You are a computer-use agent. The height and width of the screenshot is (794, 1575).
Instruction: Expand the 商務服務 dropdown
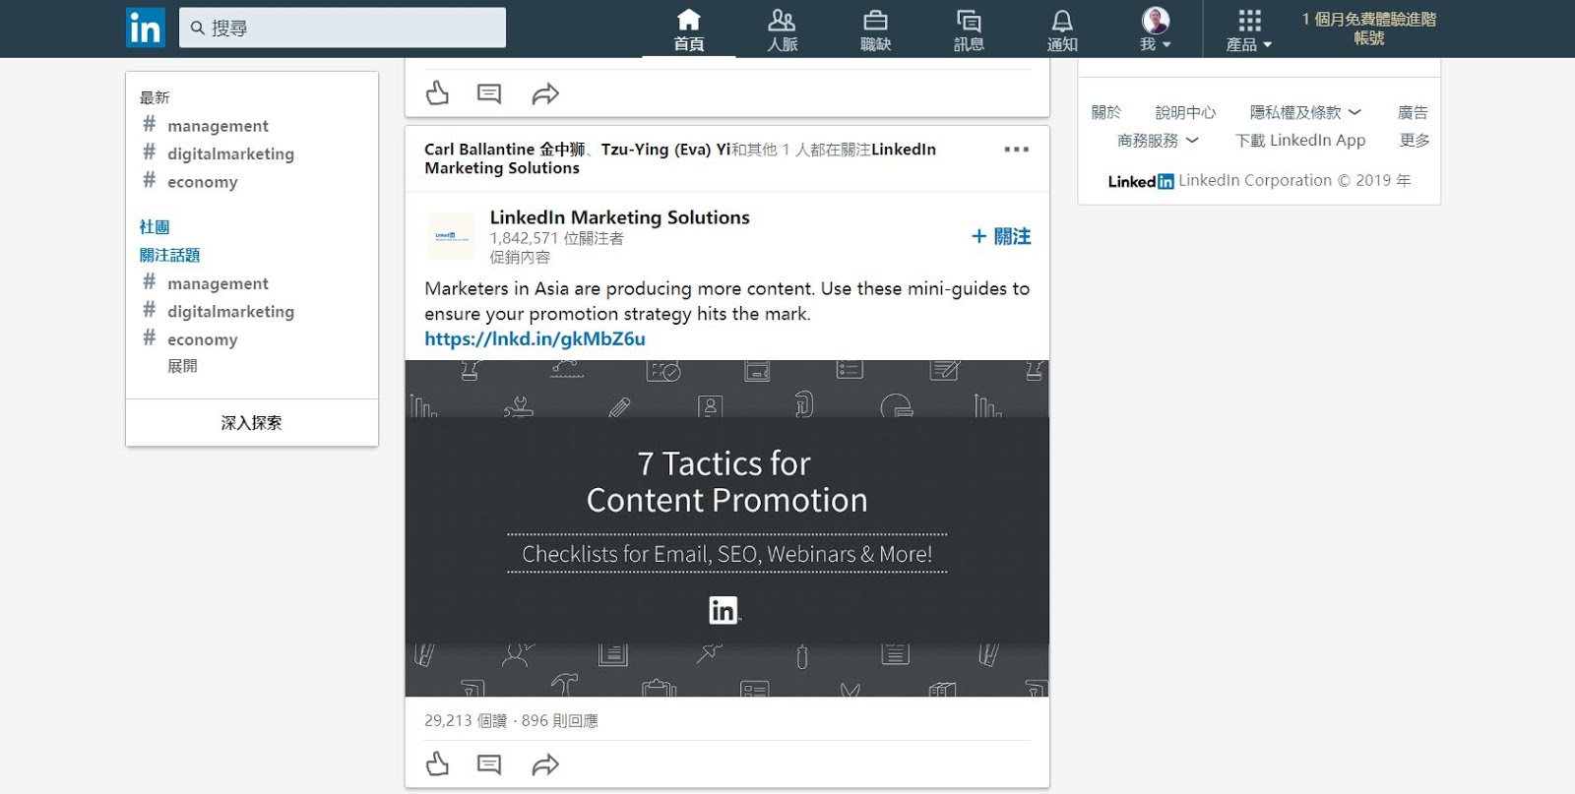(1158, 141)
